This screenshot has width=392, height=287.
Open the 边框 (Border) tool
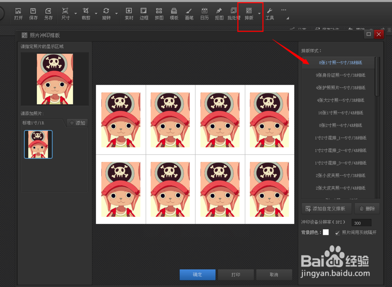click(144, 14)
